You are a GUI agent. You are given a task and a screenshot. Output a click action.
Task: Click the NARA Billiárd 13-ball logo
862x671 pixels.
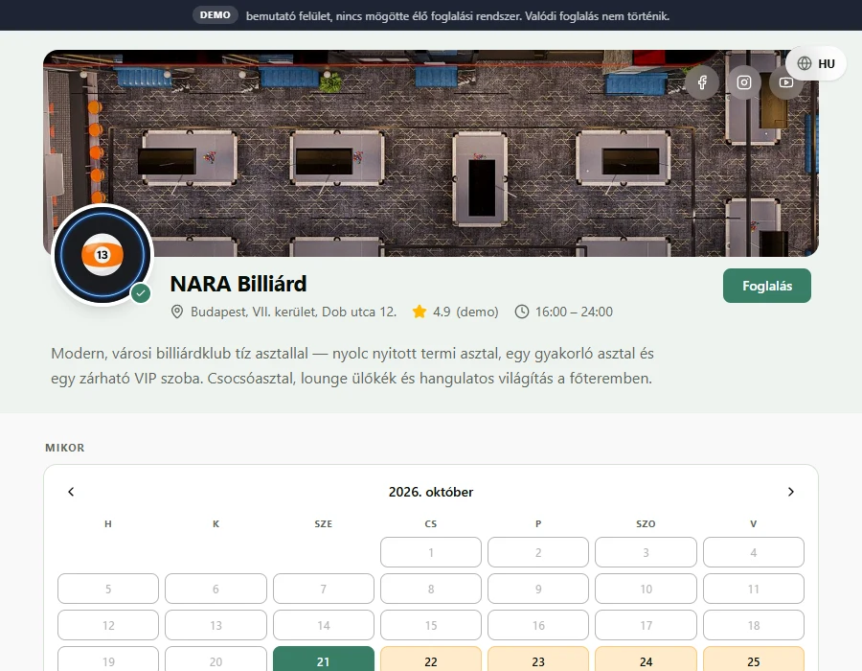pyautogui.click(x=102, y=255)
